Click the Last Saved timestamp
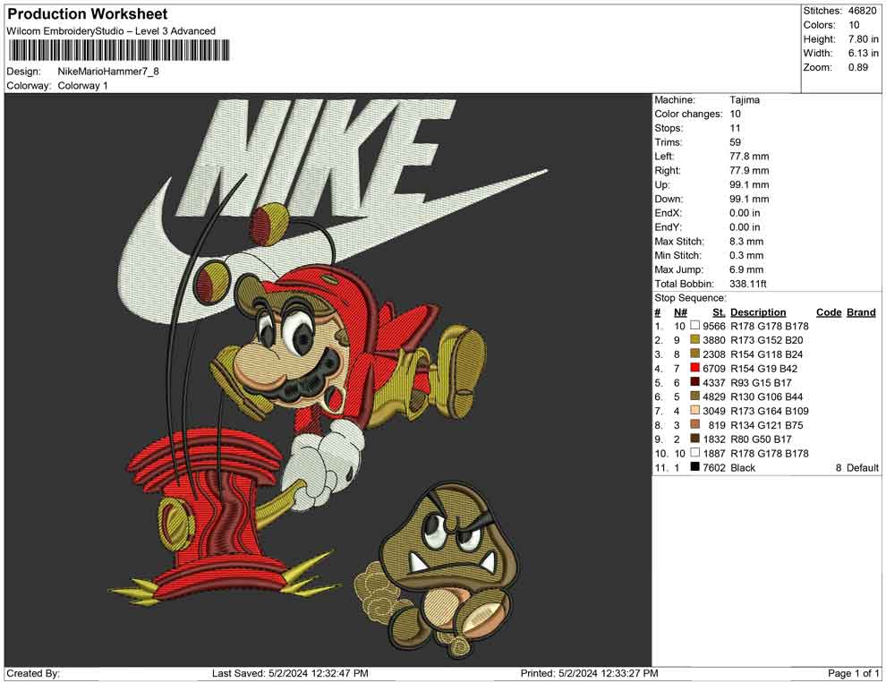The width and height of the screenshot is (886, 682). click(290, 674)
